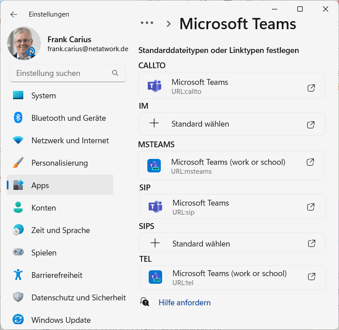The image size is (339, 330).
Task: Click Frank Carius profile picture
Action: (x=24, y=44)
